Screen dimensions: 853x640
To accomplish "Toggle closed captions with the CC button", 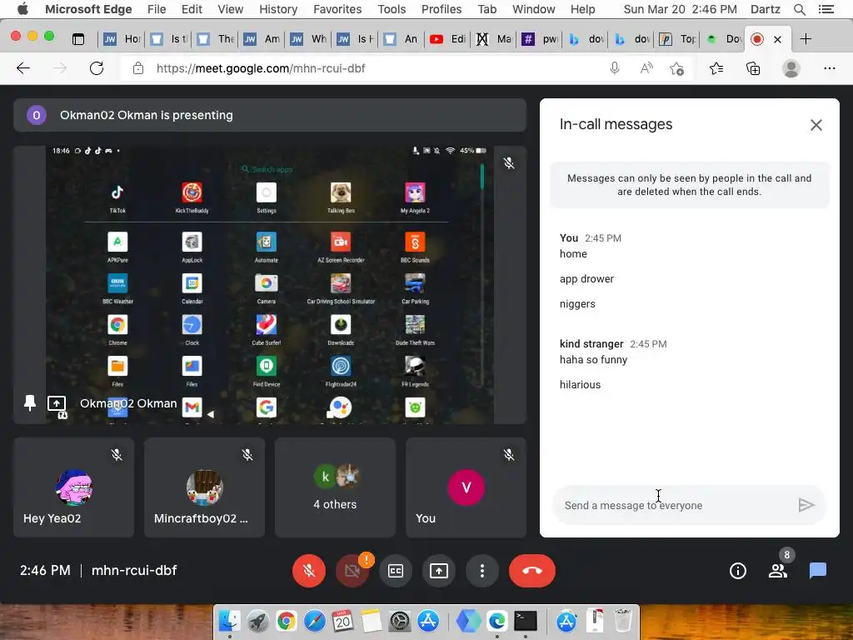I will tap(396, 570).
